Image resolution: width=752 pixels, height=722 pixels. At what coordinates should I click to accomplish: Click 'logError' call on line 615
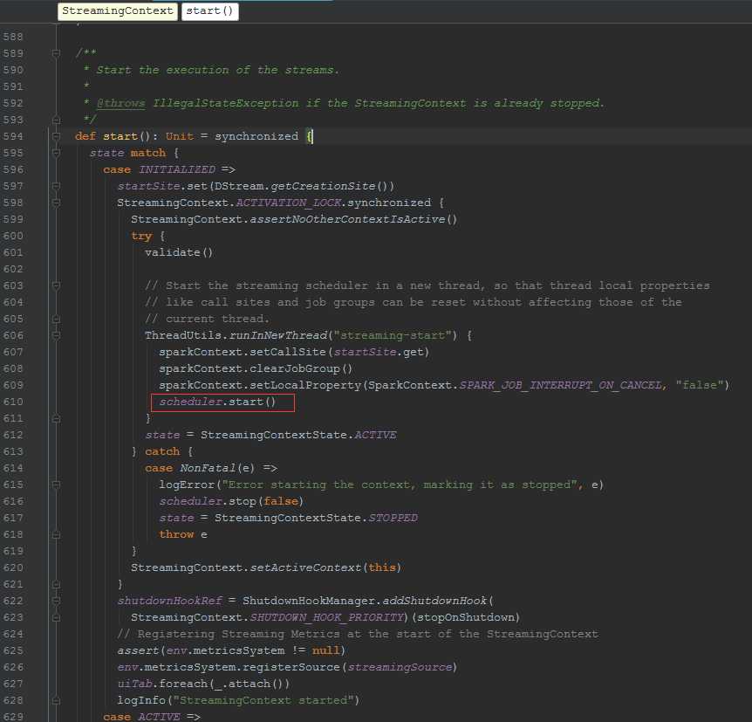187,485
